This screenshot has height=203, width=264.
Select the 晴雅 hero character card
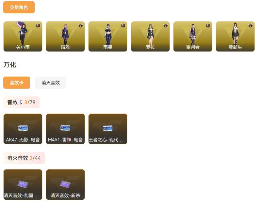[x=65, y=36]
